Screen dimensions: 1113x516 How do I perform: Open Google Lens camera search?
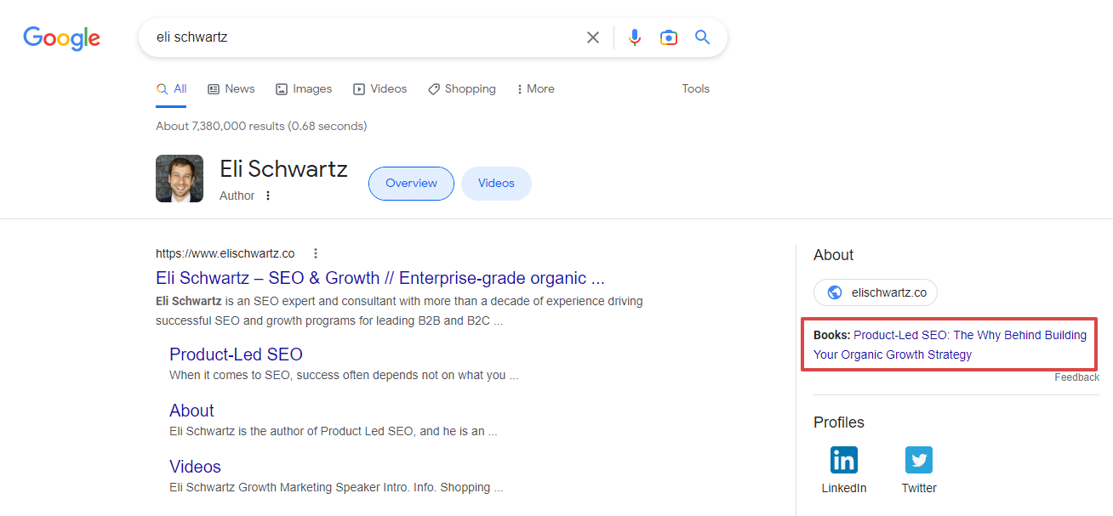click(669, 37)
